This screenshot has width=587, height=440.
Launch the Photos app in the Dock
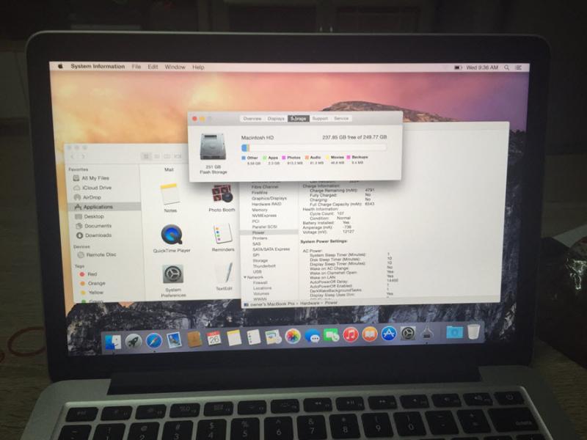(293, 337)
